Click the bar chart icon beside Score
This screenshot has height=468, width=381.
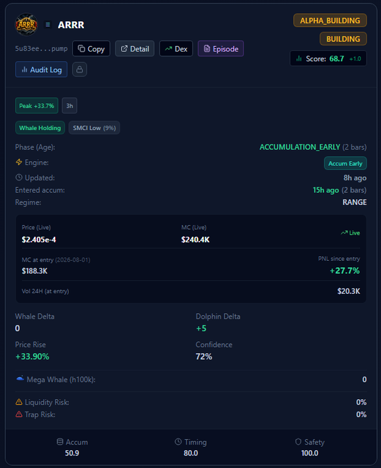coord(299,58)
